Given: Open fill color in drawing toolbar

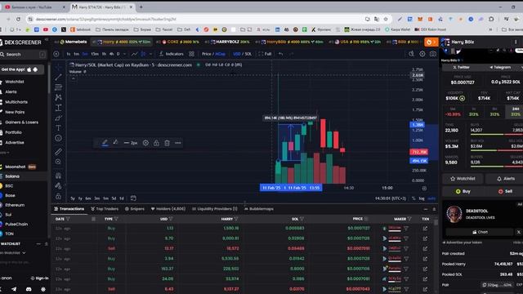Looking at the screenshot, I should [x=116, y=143].
